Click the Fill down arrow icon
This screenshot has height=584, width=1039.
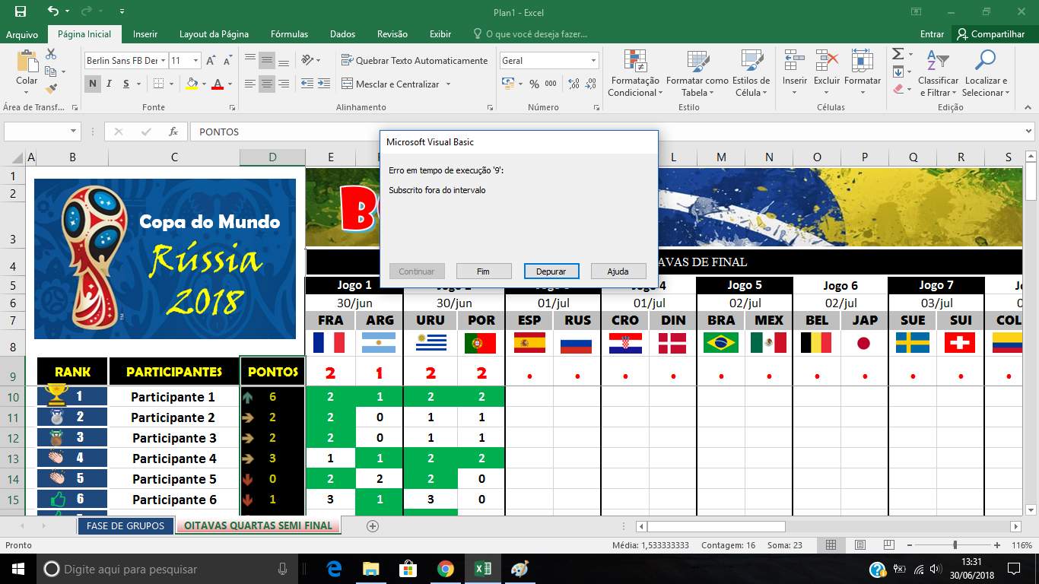898,72
